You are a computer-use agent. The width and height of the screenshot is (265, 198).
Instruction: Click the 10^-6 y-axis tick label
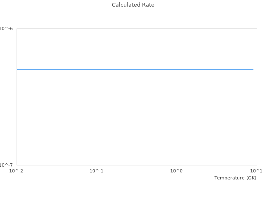tap(7, 28)
